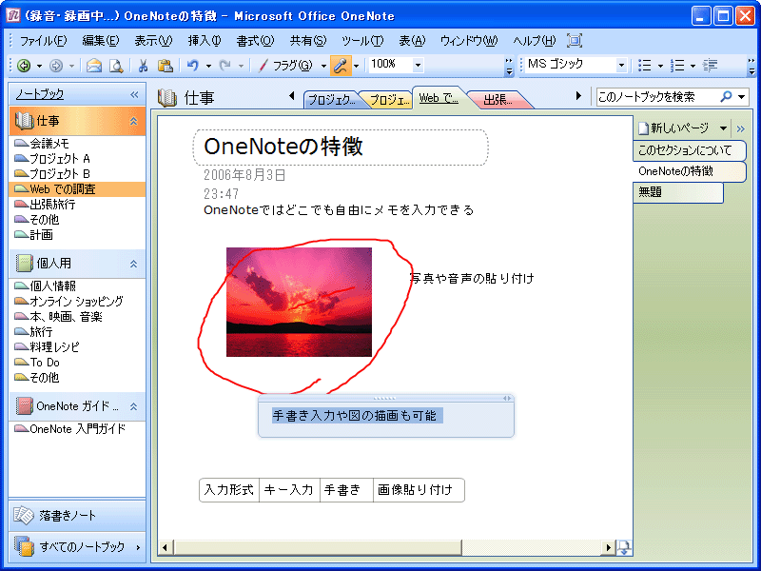Open the Undo history dropdown arrow
Screen dimensions: 761x571
208,66
